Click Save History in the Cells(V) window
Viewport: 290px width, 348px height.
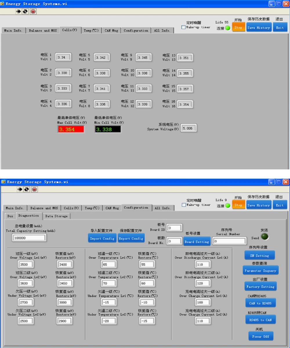tap(259, 28)
